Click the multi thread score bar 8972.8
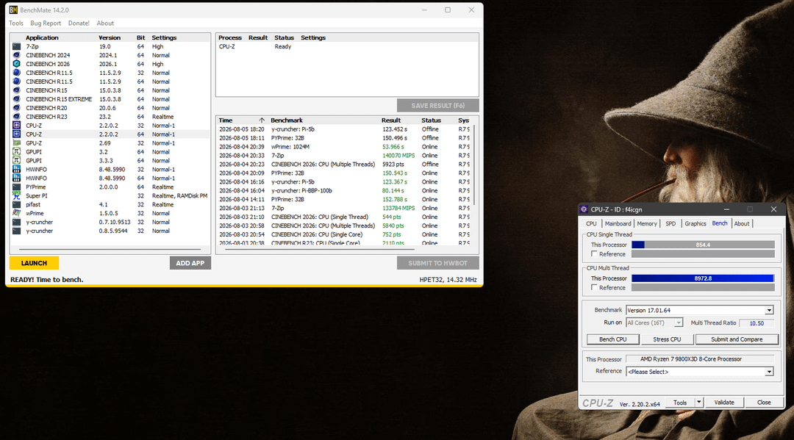 pos(703,278)
